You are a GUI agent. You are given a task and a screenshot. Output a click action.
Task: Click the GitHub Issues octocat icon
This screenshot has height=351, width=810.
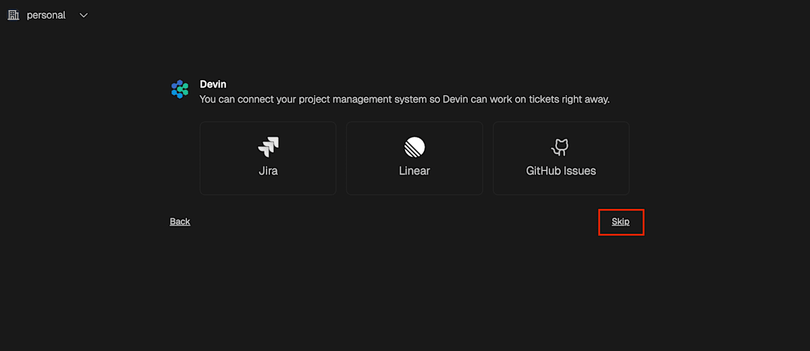click(561, 147)
